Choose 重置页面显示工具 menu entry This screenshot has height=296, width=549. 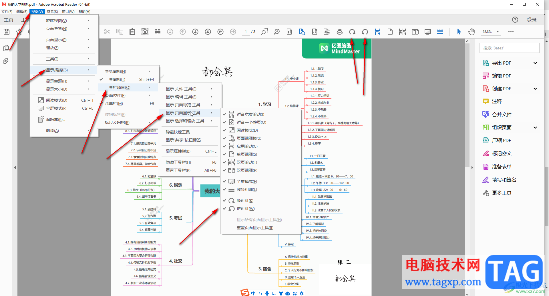[x=261, y=228]
